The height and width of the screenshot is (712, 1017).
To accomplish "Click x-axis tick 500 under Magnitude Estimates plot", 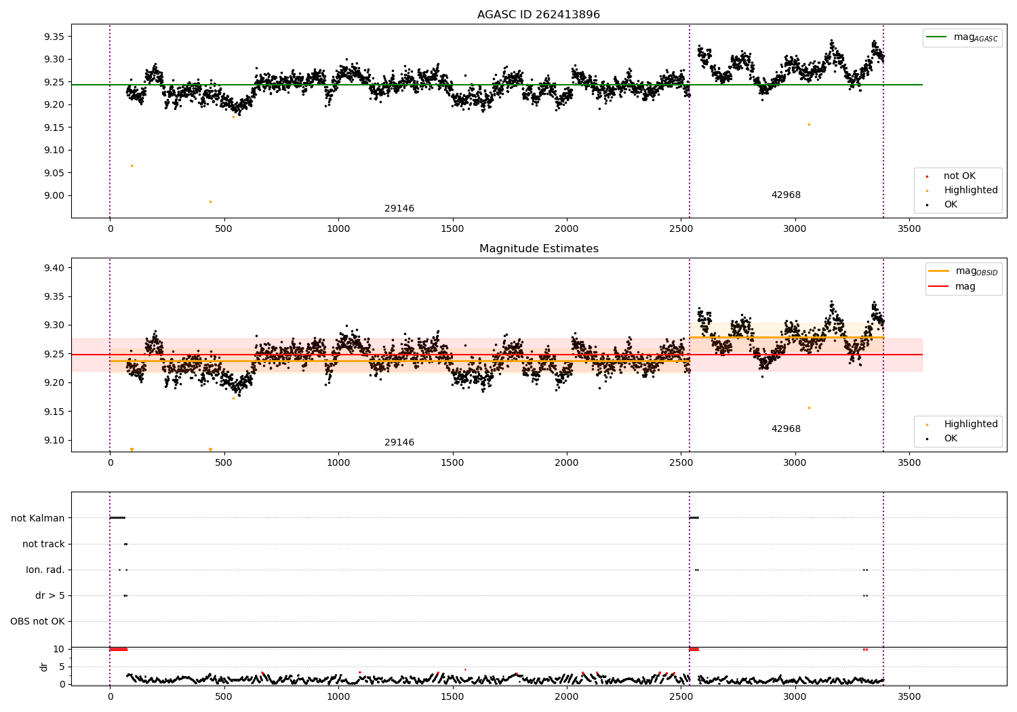I will point(224,463).
